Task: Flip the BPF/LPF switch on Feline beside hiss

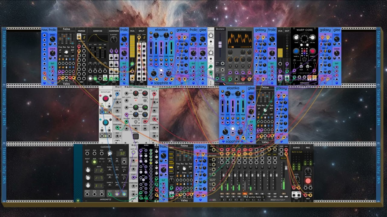Action: [73, 53]
